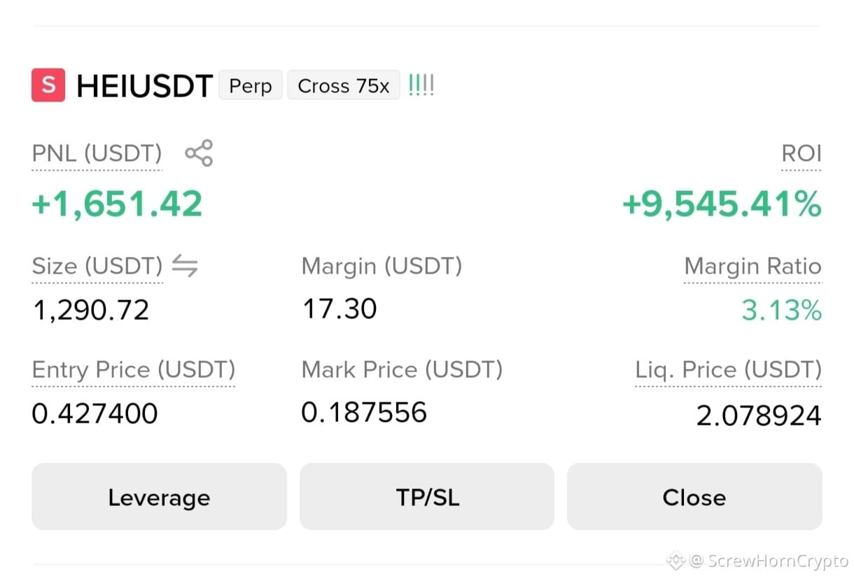
Task: Toggle the size unit swap arrows
Action: point(185,266)
